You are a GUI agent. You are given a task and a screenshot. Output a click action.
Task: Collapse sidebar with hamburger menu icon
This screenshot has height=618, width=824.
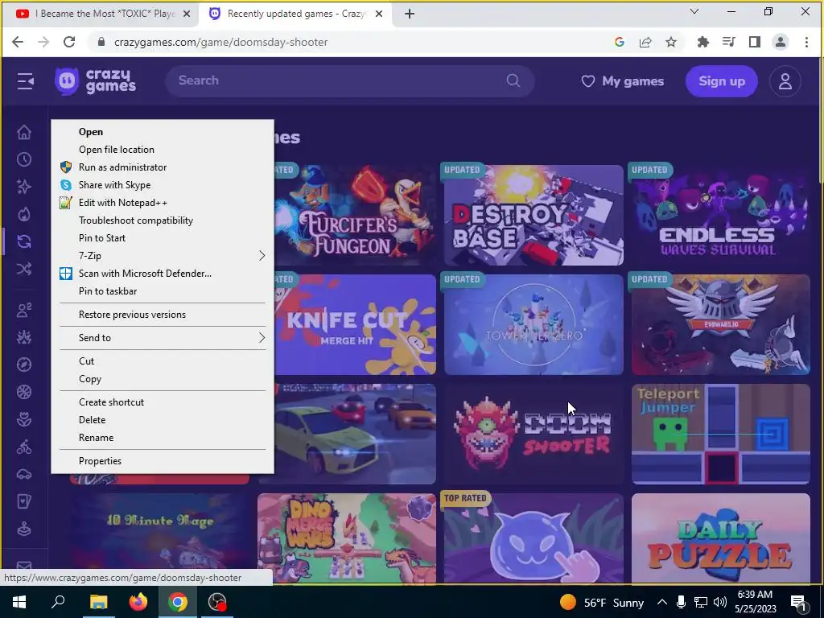point(25,81)
